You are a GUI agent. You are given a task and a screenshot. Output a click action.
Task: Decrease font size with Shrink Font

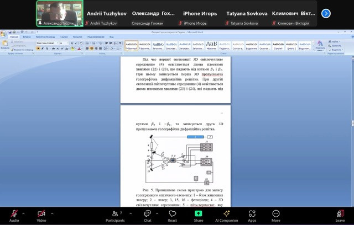[x=76, y=43]
